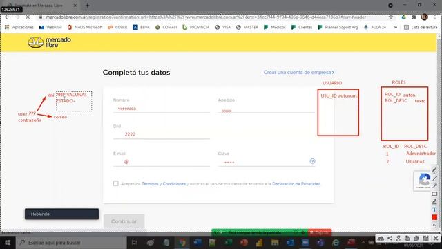Open PowerPoint from taskbar

[x=244, y=243]
